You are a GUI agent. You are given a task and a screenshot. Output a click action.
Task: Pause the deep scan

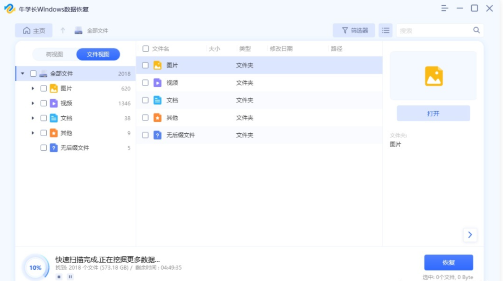(70, 277)
